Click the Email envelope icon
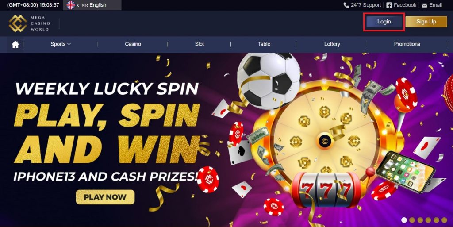 pos(424,5)
